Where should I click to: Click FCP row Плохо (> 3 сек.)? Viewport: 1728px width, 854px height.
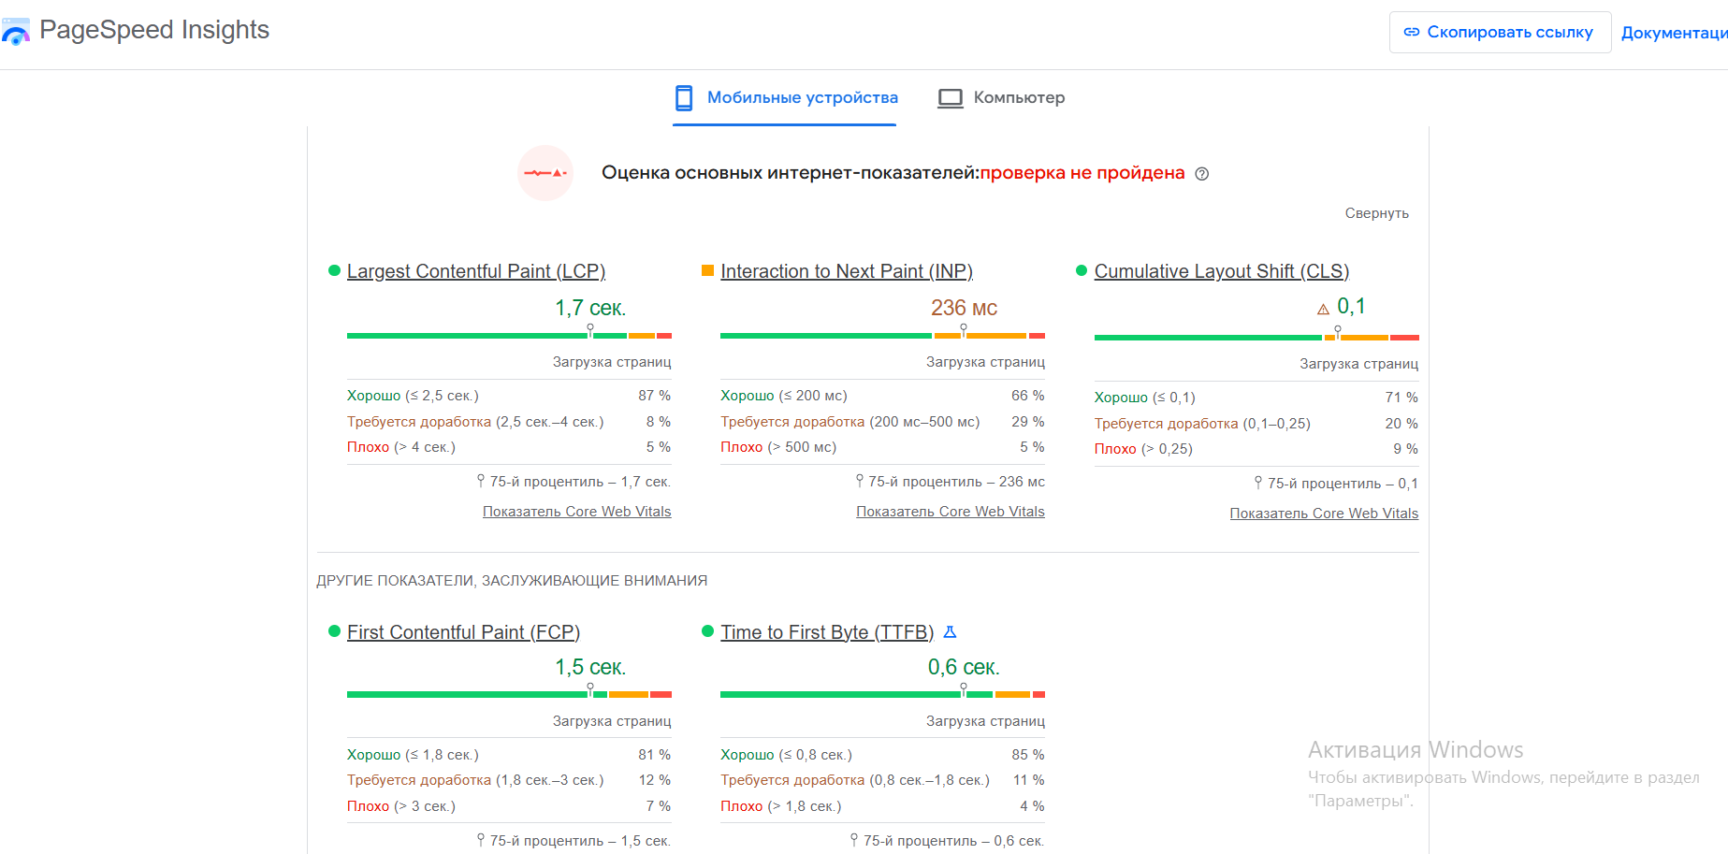coord(509,806)
